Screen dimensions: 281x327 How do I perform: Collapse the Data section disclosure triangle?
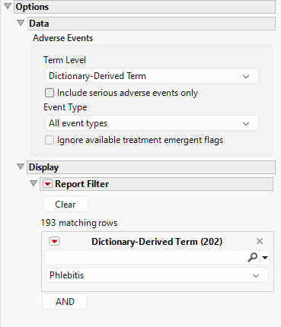(x=21, y=23)
